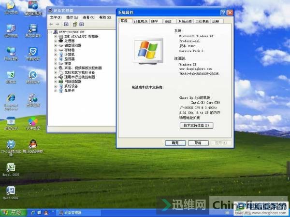
Task: Select the 系统设备 tree item
Action: (x=71, y=86)
